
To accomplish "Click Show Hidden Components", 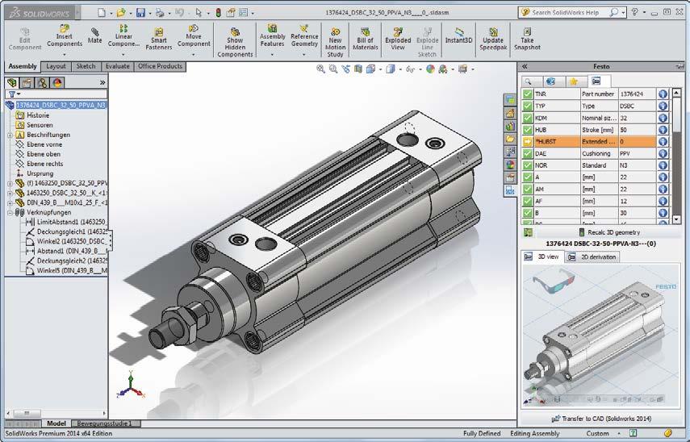I will coord(235,43).
